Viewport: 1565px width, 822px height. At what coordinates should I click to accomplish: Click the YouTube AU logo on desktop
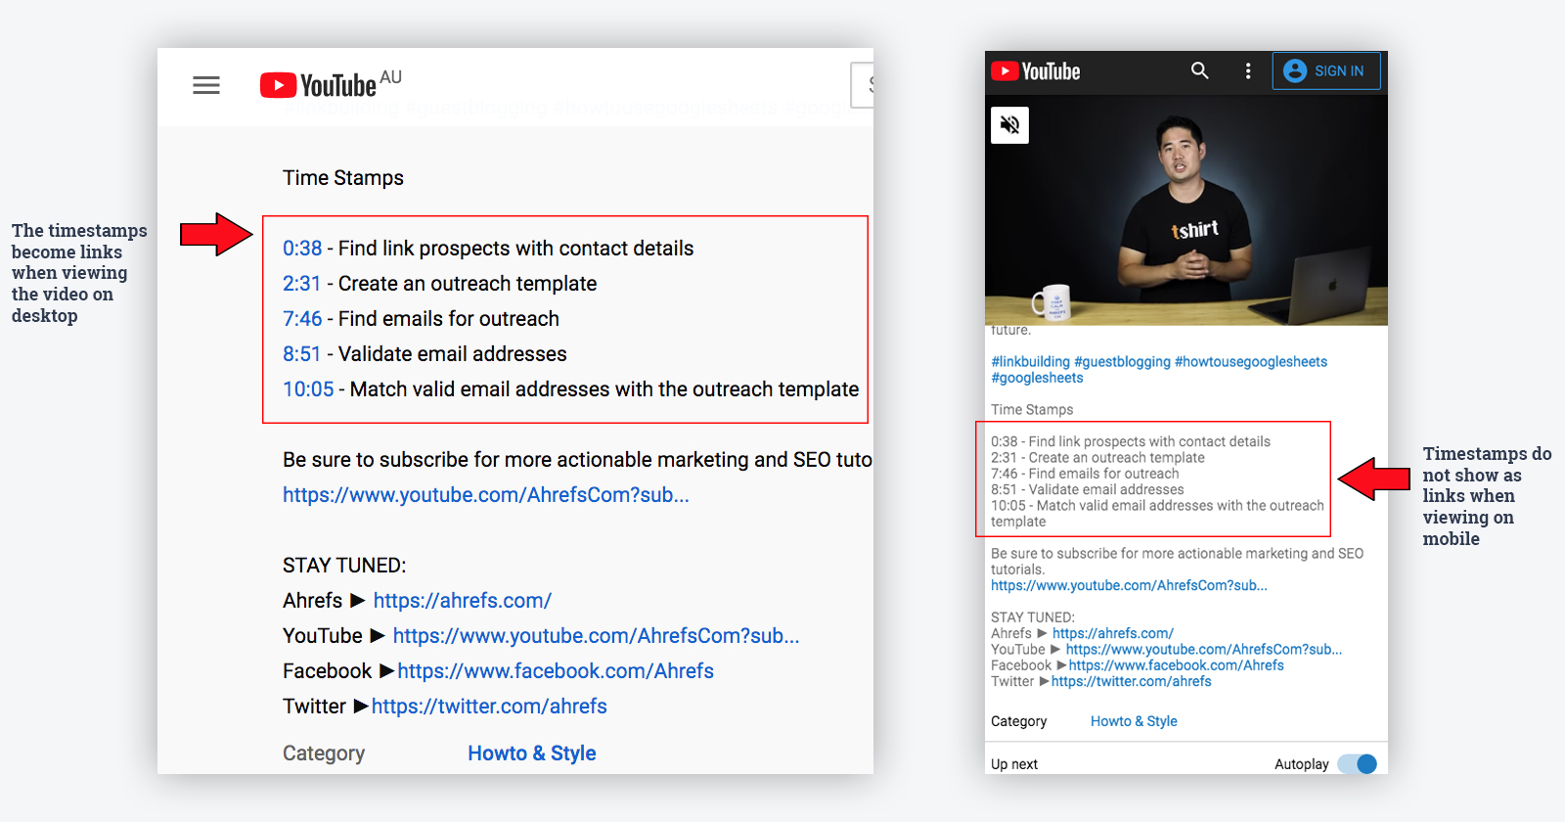point(331,84)
